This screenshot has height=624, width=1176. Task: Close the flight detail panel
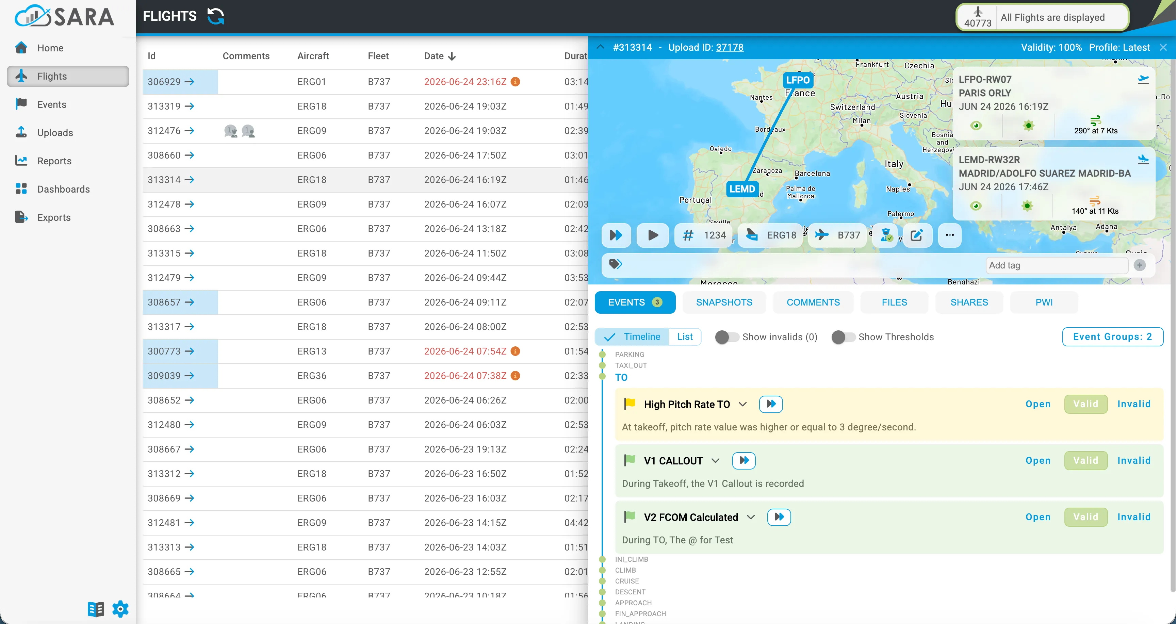(1163, 48)
